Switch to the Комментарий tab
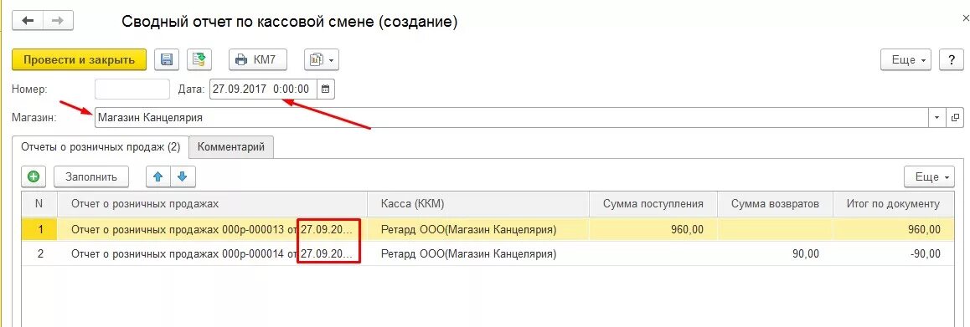Viewport: 970px width, 327px height. pos(231,147)
